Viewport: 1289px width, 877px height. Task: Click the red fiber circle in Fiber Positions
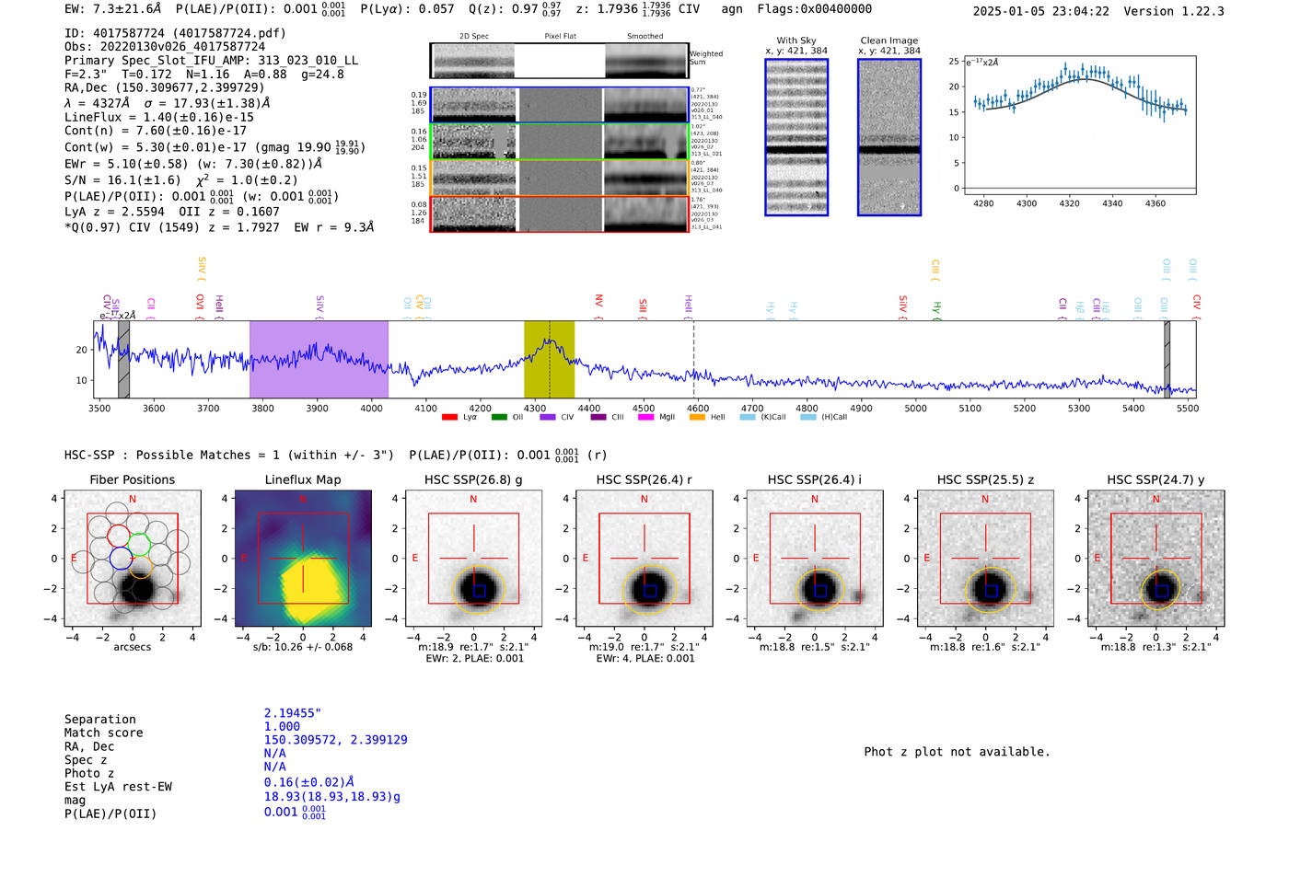click(119, 536)
